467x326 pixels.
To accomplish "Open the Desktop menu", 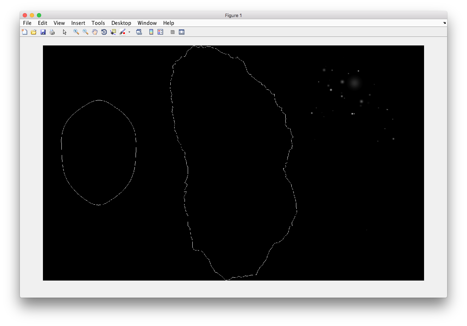I will coord(121,23).
